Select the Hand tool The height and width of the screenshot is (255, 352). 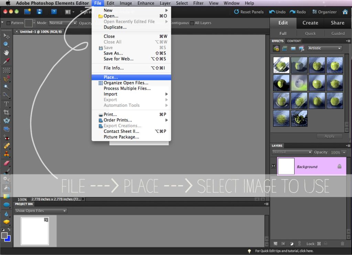[x=6, y=53]
